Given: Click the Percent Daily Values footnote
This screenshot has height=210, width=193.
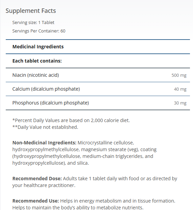Looking at the screenshot, I should pos(71,120).
